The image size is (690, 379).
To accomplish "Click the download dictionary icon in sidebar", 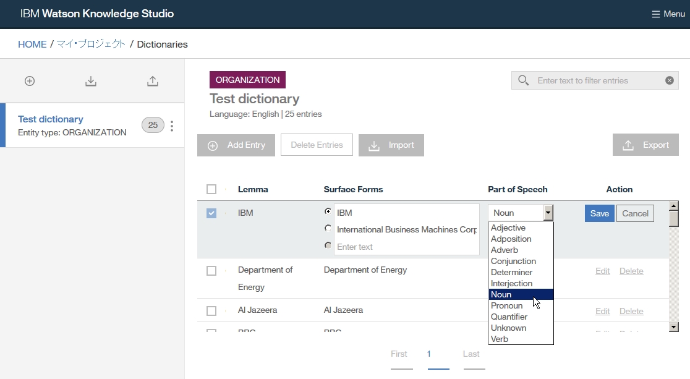I will [x=91, y=81].
